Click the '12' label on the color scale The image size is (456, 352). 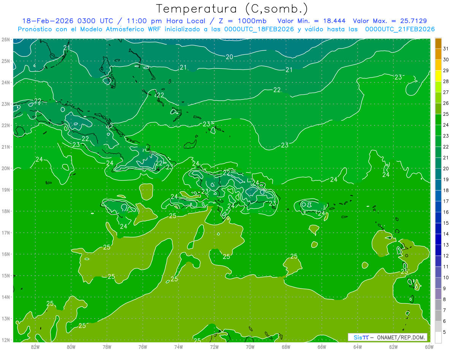pos(446,256)
